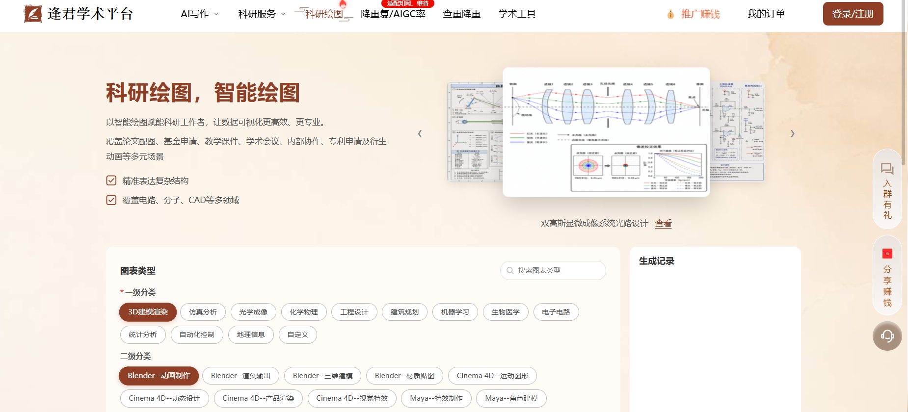Select the 电子电路 category
The image size is (908, 412).
tap(556, 312)
